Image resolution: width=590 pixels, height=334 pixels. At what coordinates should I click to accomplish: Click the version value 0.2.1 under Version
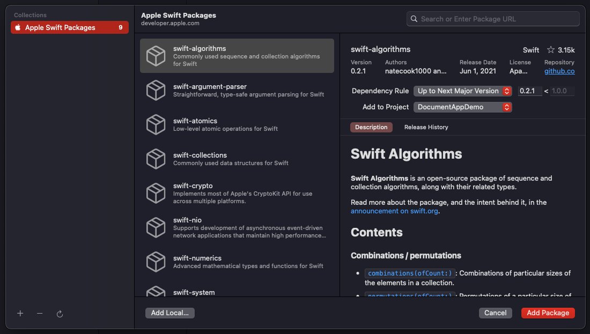tap(358, 71)
